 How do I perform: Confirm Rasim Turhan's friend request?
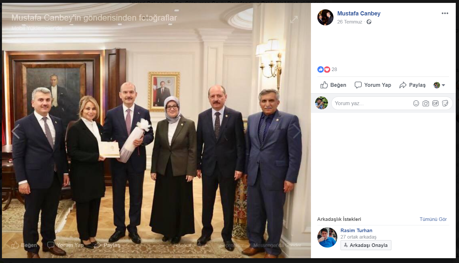pyautogui.click(x=366, y=245)
